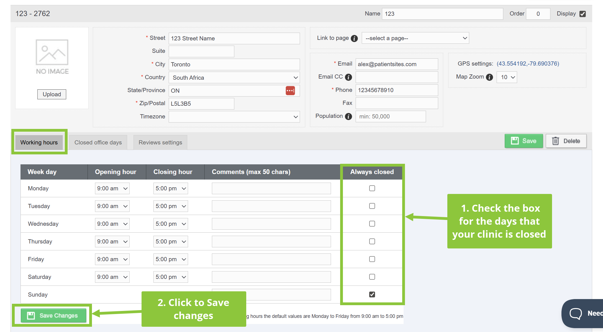603x332 pixels.
Task: Click the Friday comments input field
Action: (271, 259)
